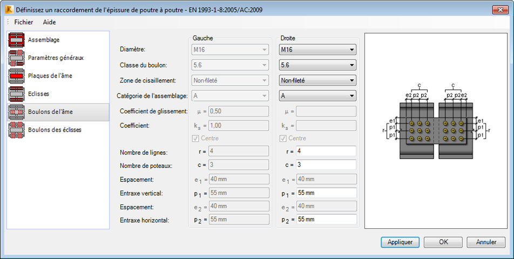Viewport: 514px width, 259px height.
Task: Cancel with the Annuler button
Action: (486, 242)
